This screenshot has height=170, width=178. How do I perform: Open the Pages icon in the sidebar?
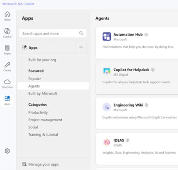(7, 50)
